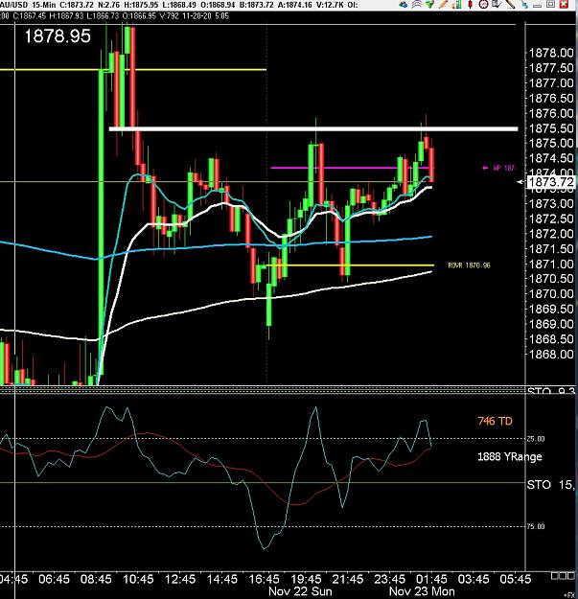The width and height of the screenshot is (578, 599).
Task: Click the middle small square at bottom right
Action: click(563, 576)
